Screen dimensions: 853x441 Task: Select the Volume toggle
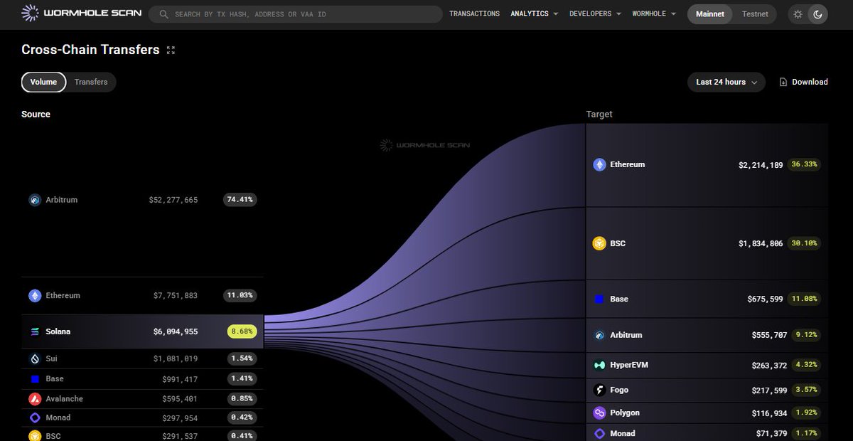pyautogui.click(x=43, y=82)
